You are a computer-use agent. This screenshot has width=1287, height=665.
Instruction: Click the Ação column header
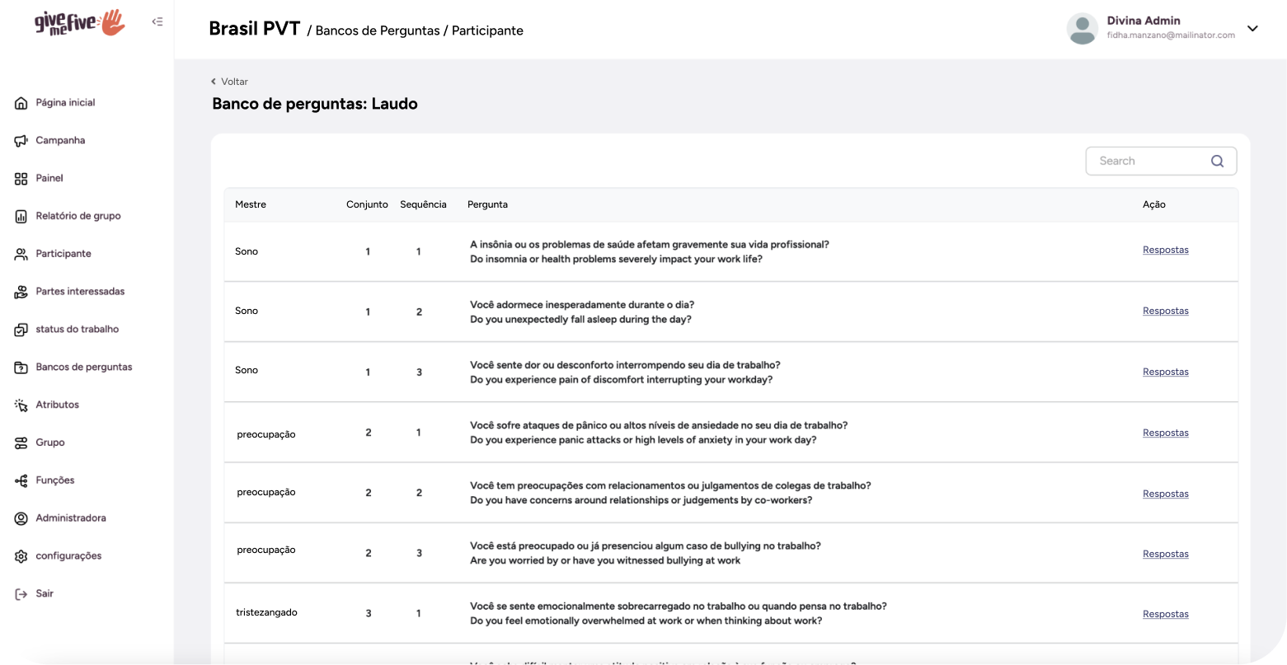[x=1153, y=204]
